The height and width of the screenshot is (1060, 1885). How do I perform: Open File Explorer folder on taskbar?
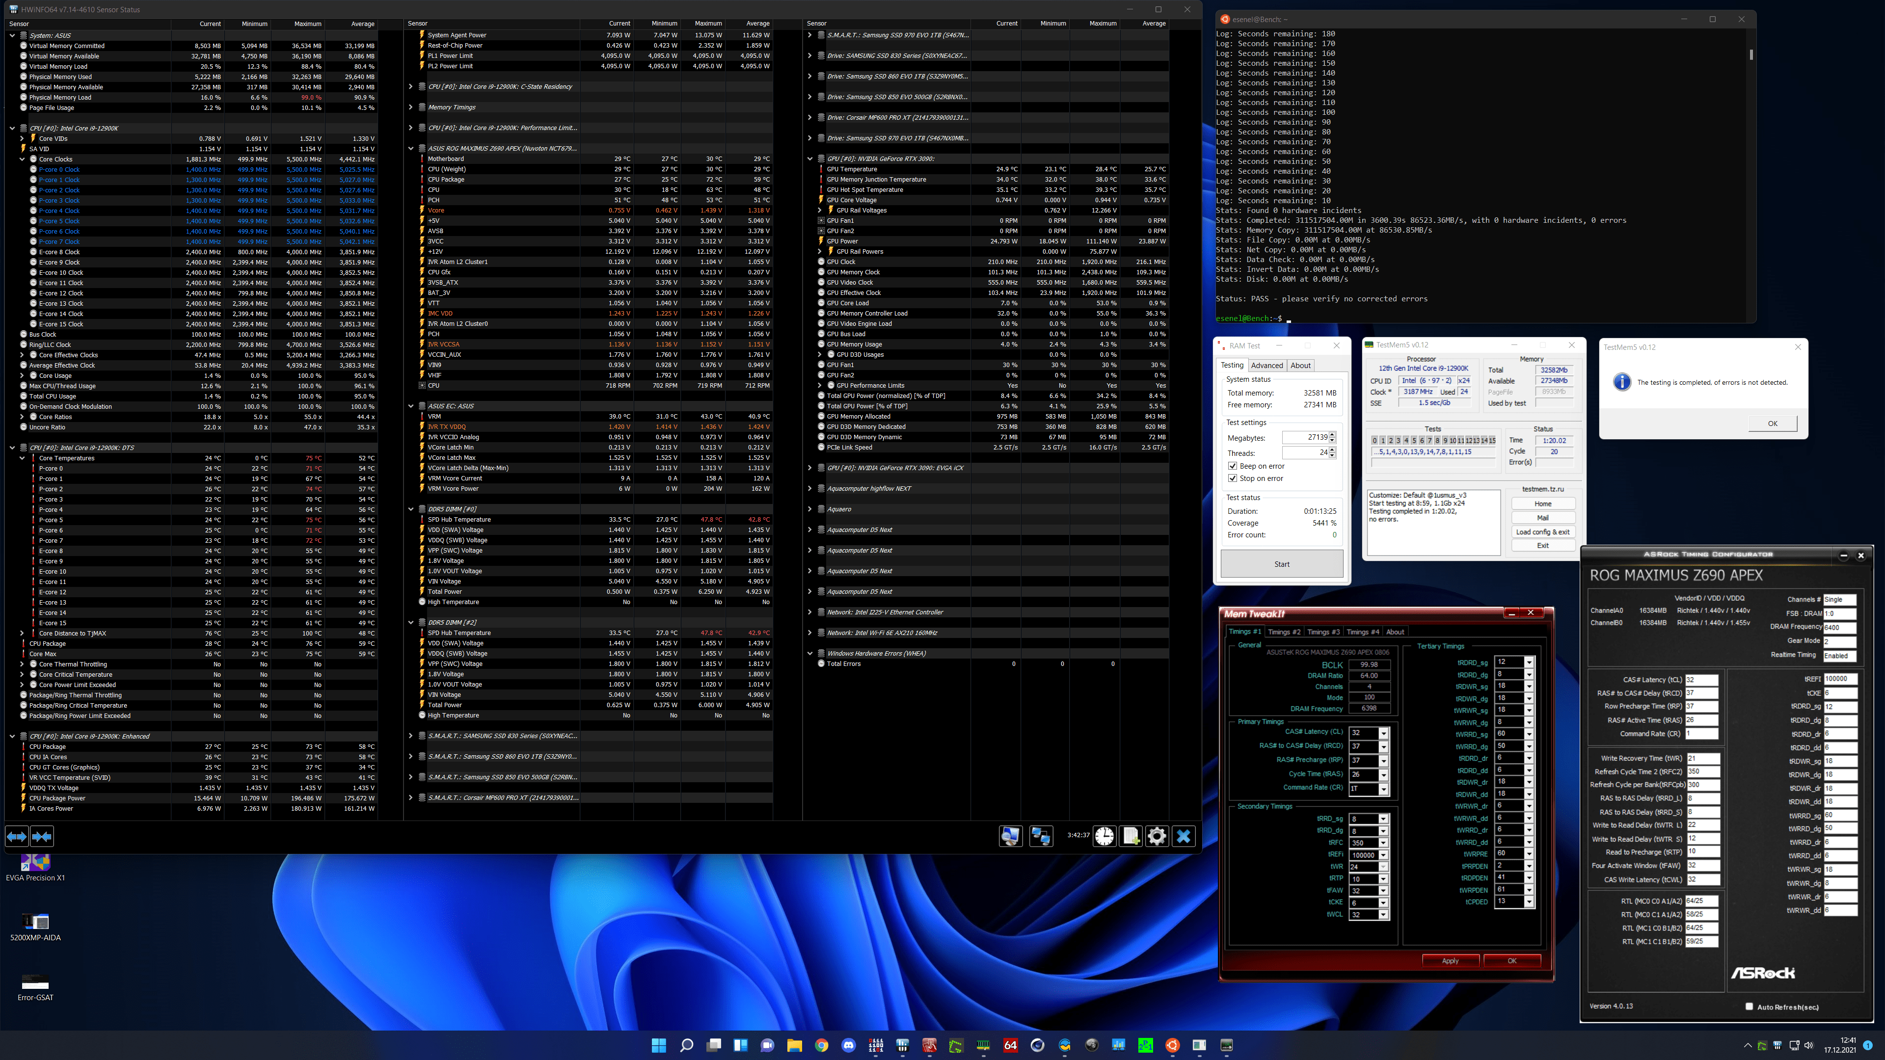pyautogui.click(x=794, y=1045)
